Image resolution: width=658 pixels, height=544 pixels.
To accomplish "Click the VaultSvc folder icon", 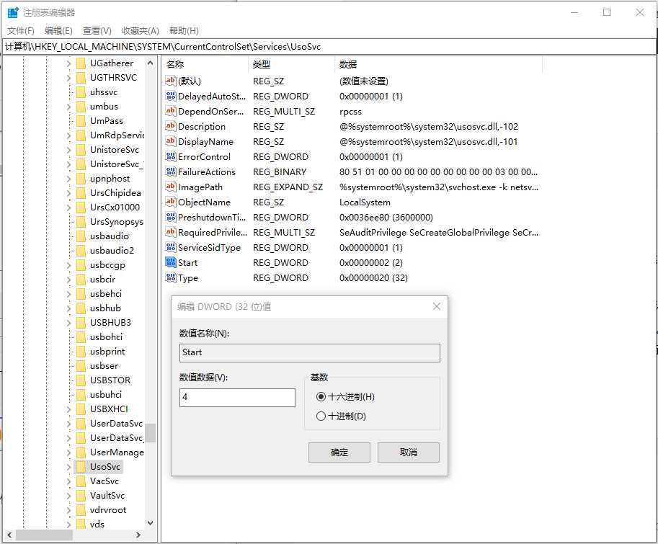I will [81, 496].
